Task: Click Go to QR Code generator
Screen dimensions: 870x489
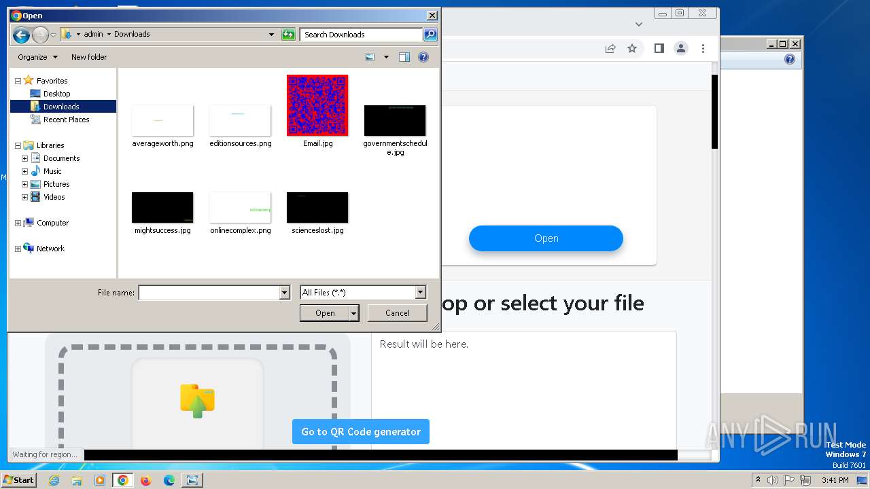Action: (361, 432)
